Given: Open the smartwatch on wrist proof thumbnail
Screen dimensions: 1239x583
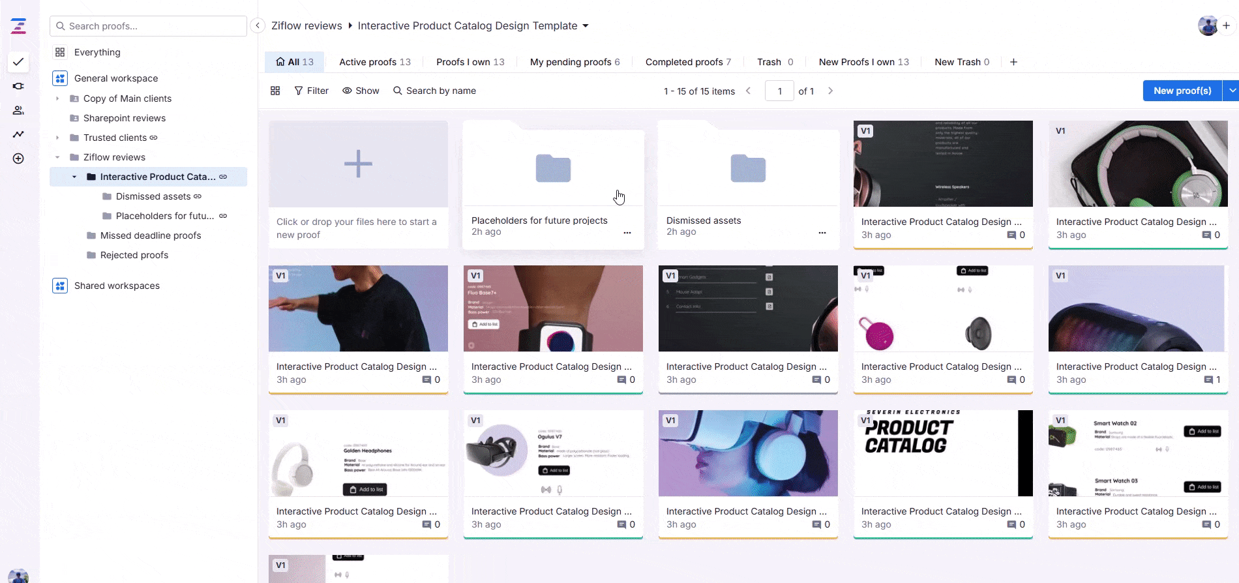Looking at the screenshot, I should (553, 308).
